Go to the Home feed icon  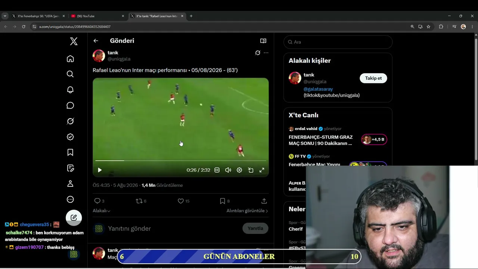coord(70,59)
